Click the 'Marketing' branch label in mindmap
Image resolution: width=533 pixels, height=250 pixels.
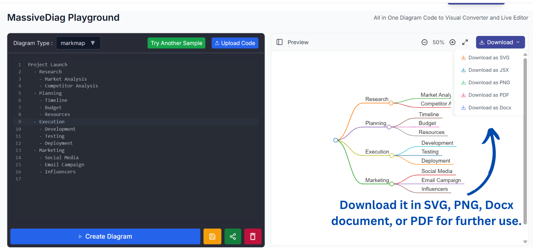coord(377,180)
